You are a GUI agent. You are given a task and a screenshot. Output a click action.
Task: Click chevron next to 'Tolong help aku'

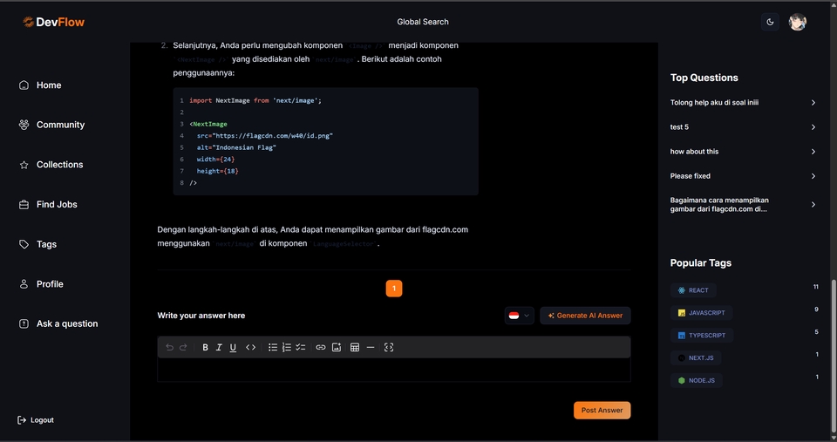pos(813,103)
